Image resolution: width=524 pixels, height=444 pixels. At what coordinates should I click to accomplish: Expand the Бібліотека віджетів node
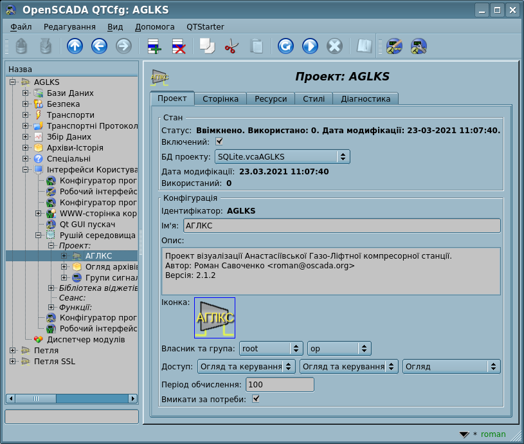(51, 288)
